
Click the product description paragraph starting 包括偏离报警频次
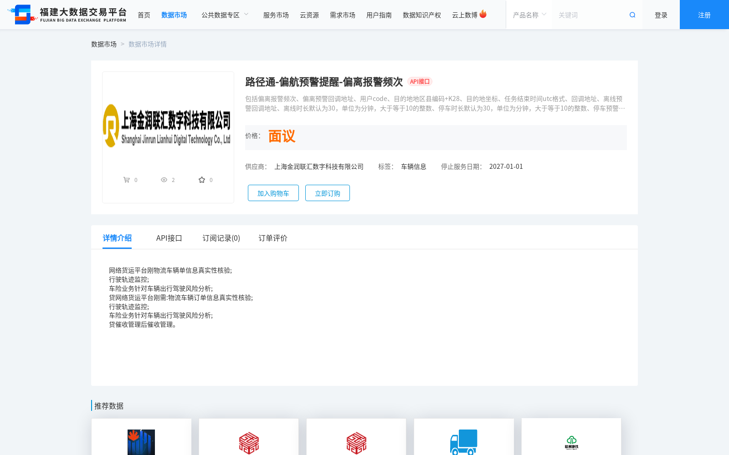pos(435,103)
